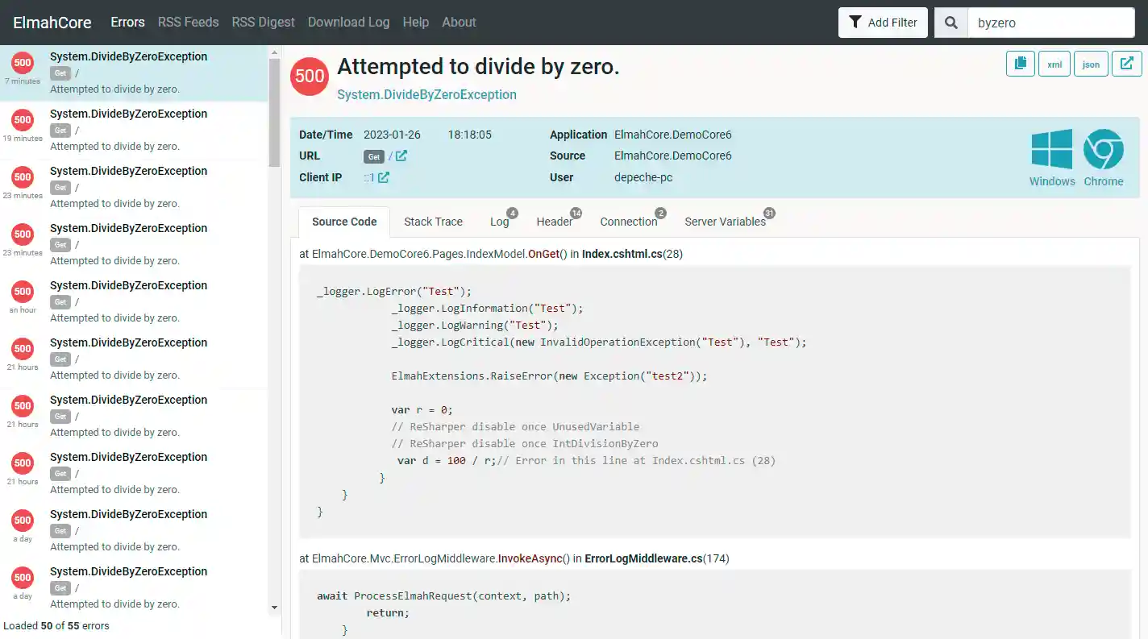
Task: Go to the Errors menu
Action: pyautogui.click(x=127, y=23)
